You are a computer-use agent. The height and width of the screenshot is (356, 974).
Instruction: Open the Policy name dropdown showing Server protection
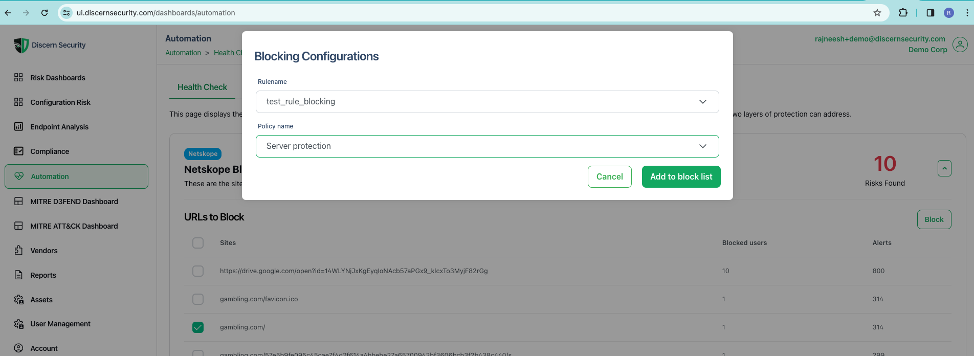tap(487, 146)
